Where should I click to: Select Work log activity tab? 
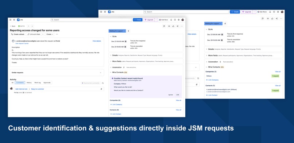[x=38, y=83]
